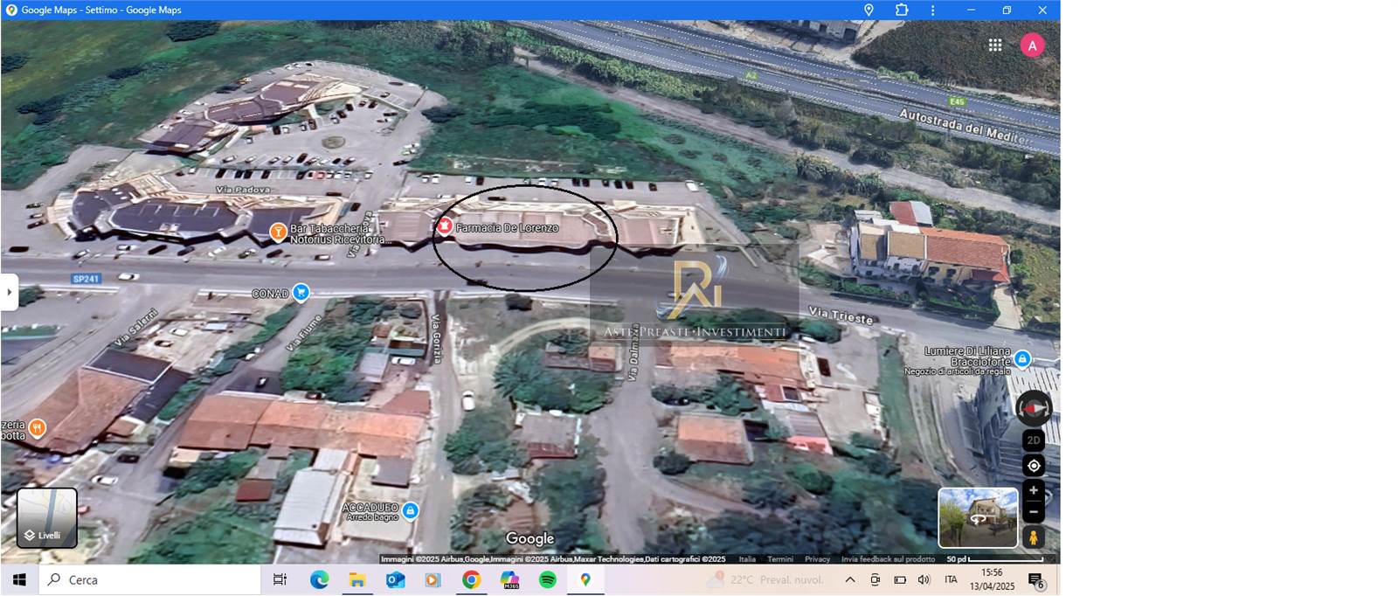Open Spotify from the taskbar
Image resolution: width=1398 pixels, height=596 pixels.
[x=548, y=579]
